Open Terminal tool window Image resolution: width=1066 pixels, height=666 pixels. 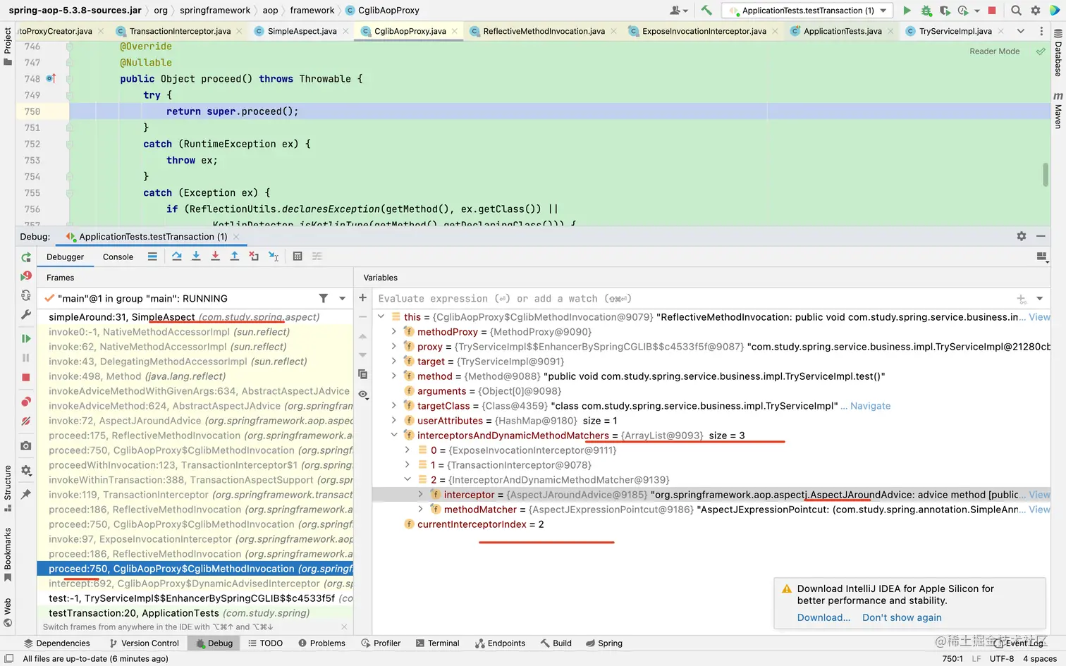pos(437,643)
